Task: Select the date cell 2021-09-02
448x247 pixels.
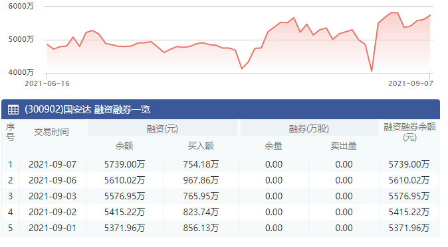Action: (53, 213)
